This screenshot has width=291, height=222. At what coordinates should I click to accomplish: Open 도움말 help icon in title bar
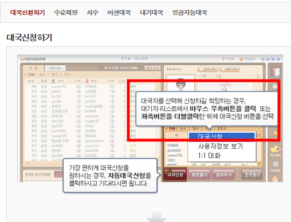(x=228, y=59)
